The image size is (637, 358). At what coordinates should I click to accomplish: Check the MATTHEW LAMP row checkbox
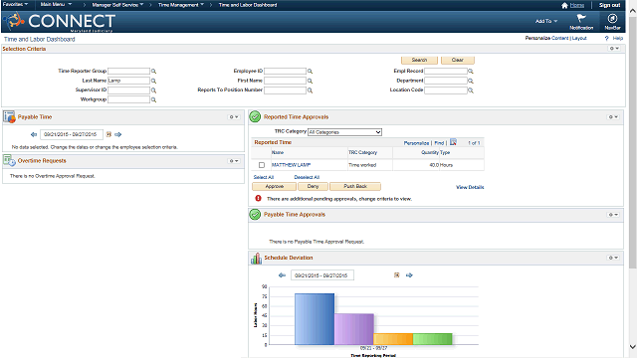262,165
